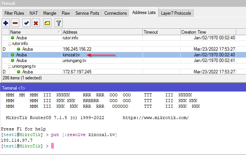The width and height of the screenshot is (246, 155).
Task: Select the 172.67.197.245 address cell
Action: tap(77, 72)
